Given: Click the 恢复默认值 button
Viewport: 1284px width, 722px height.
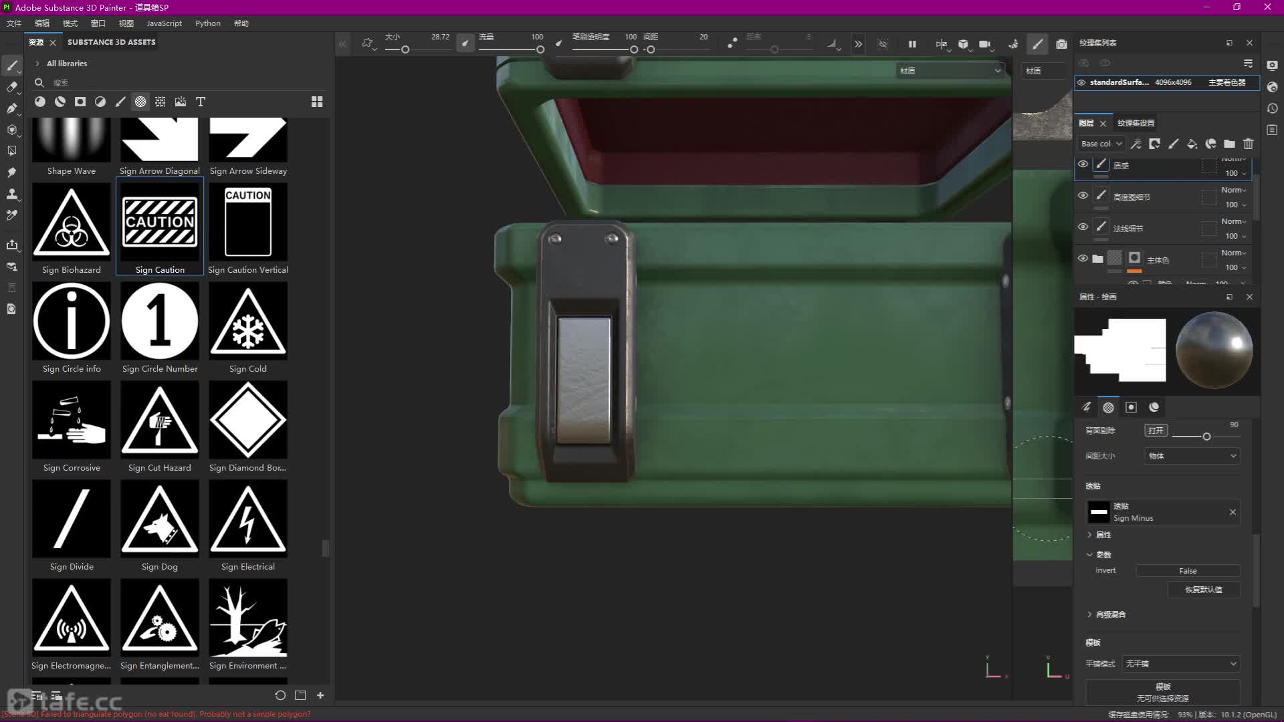Looking at the screenshot, I should coord(1203,590).
